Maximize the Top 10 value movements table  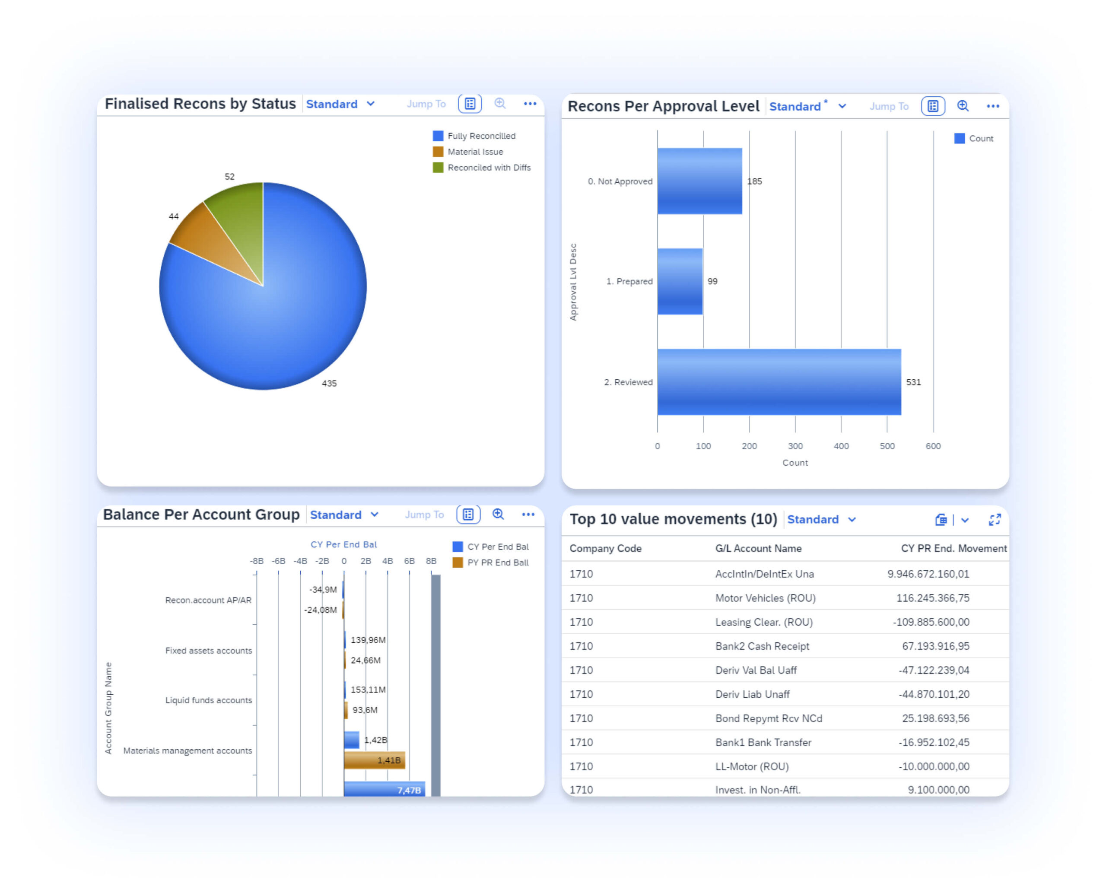pos(995,520)
